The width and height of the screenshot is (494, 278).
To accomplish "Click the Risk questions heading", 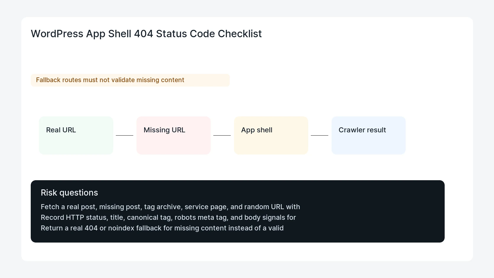I will [69, 193].
